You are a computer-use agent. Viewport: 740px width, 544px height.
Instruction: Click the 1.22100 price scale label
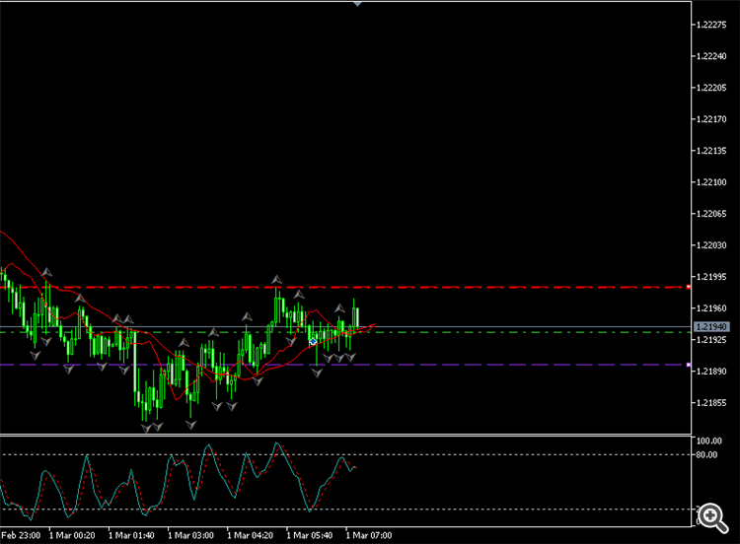click(711, 182)
